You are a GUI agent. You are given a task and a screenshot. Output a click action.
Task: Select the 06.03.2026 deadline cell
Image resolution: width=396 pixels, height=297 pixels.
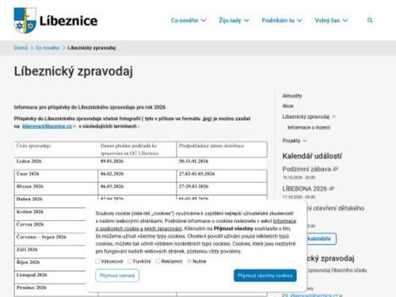coord(137,188)
